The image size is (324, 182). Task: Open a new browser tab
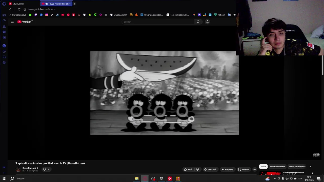74,4
